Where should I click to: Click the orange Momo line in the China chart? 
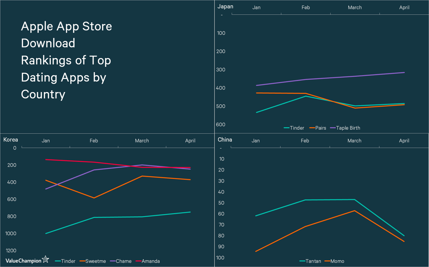point(330,219)
